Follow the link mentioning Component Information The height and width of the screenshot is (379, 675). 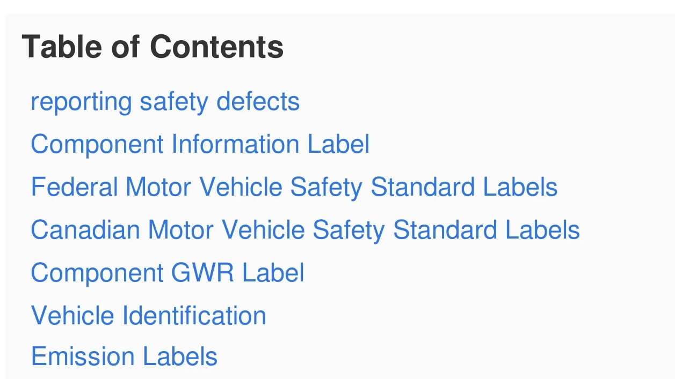pos(200,144)
